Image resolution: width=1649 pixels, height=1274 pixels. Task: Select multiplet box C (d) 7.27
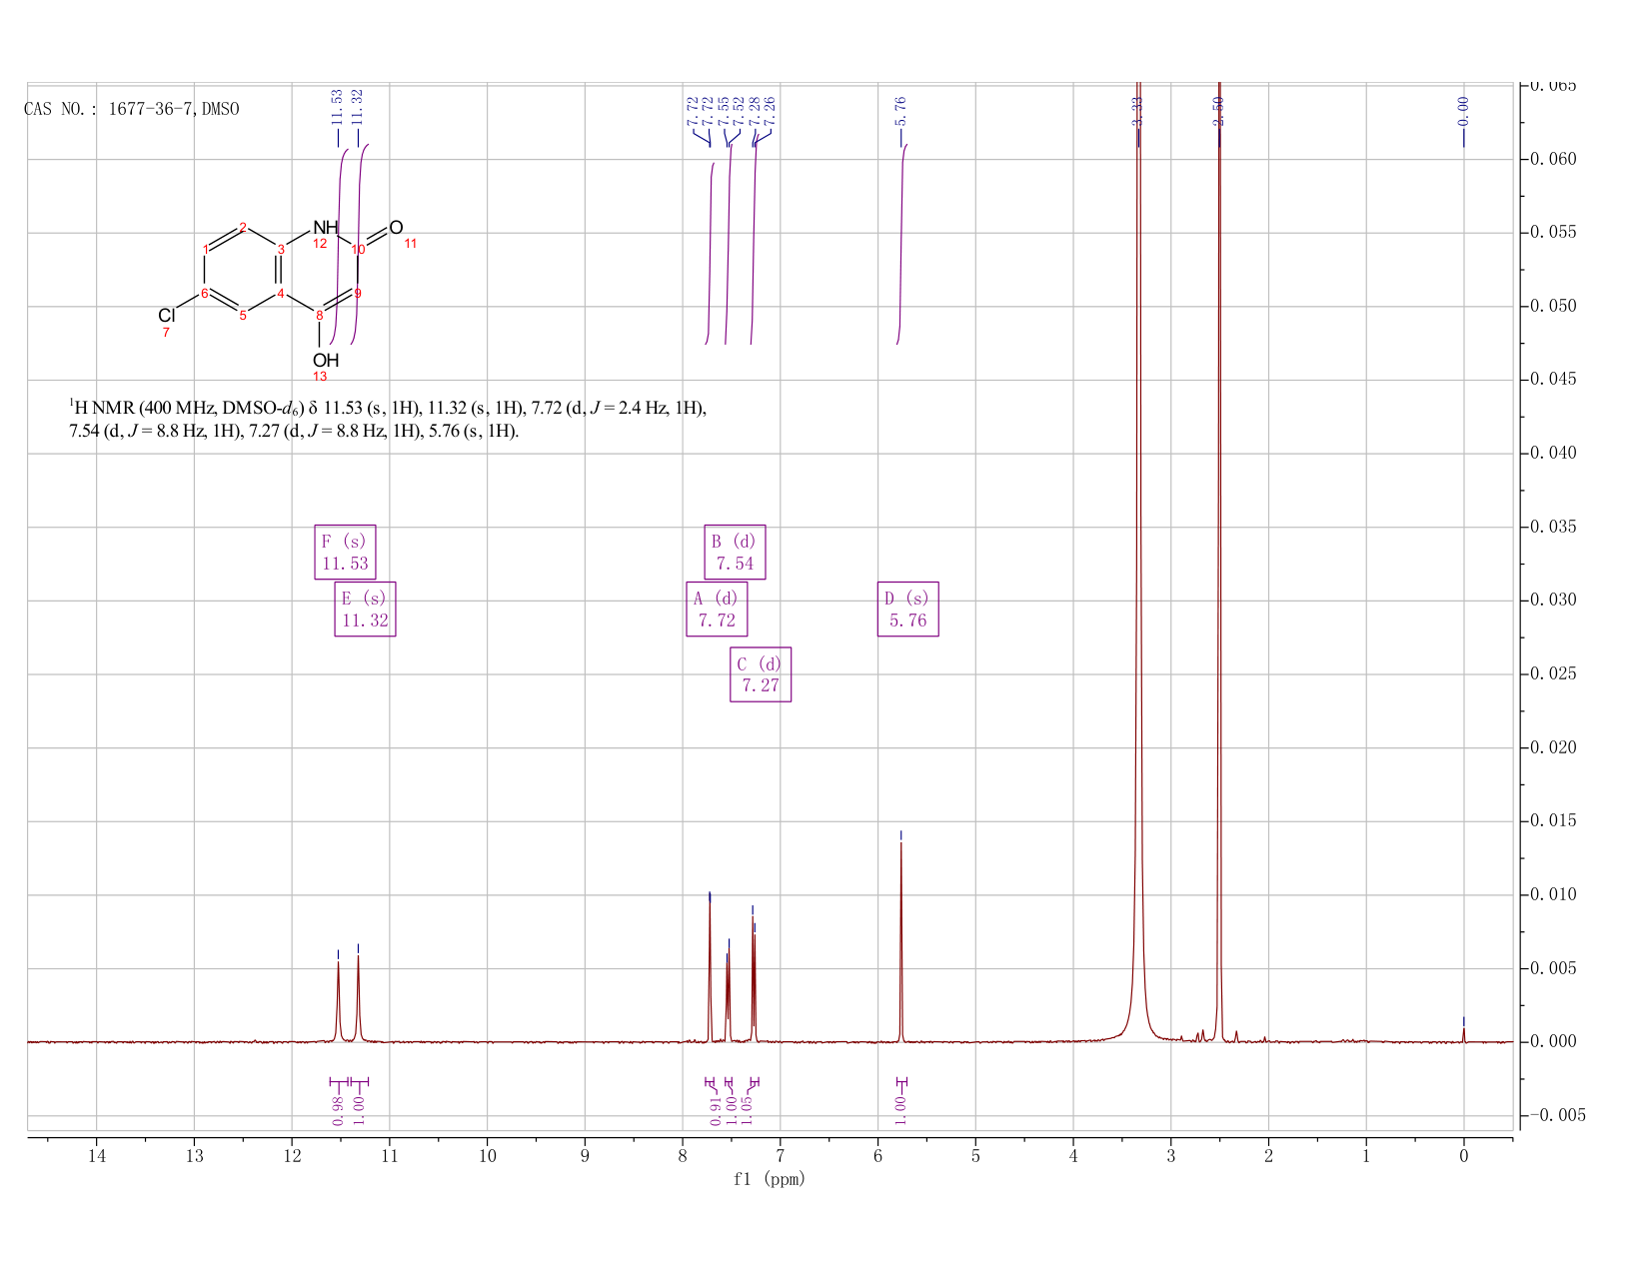tap(761, 674)
